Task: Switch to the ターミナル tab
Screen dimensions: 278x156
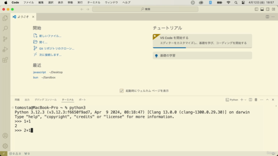Action: click(x=68, y=100)
